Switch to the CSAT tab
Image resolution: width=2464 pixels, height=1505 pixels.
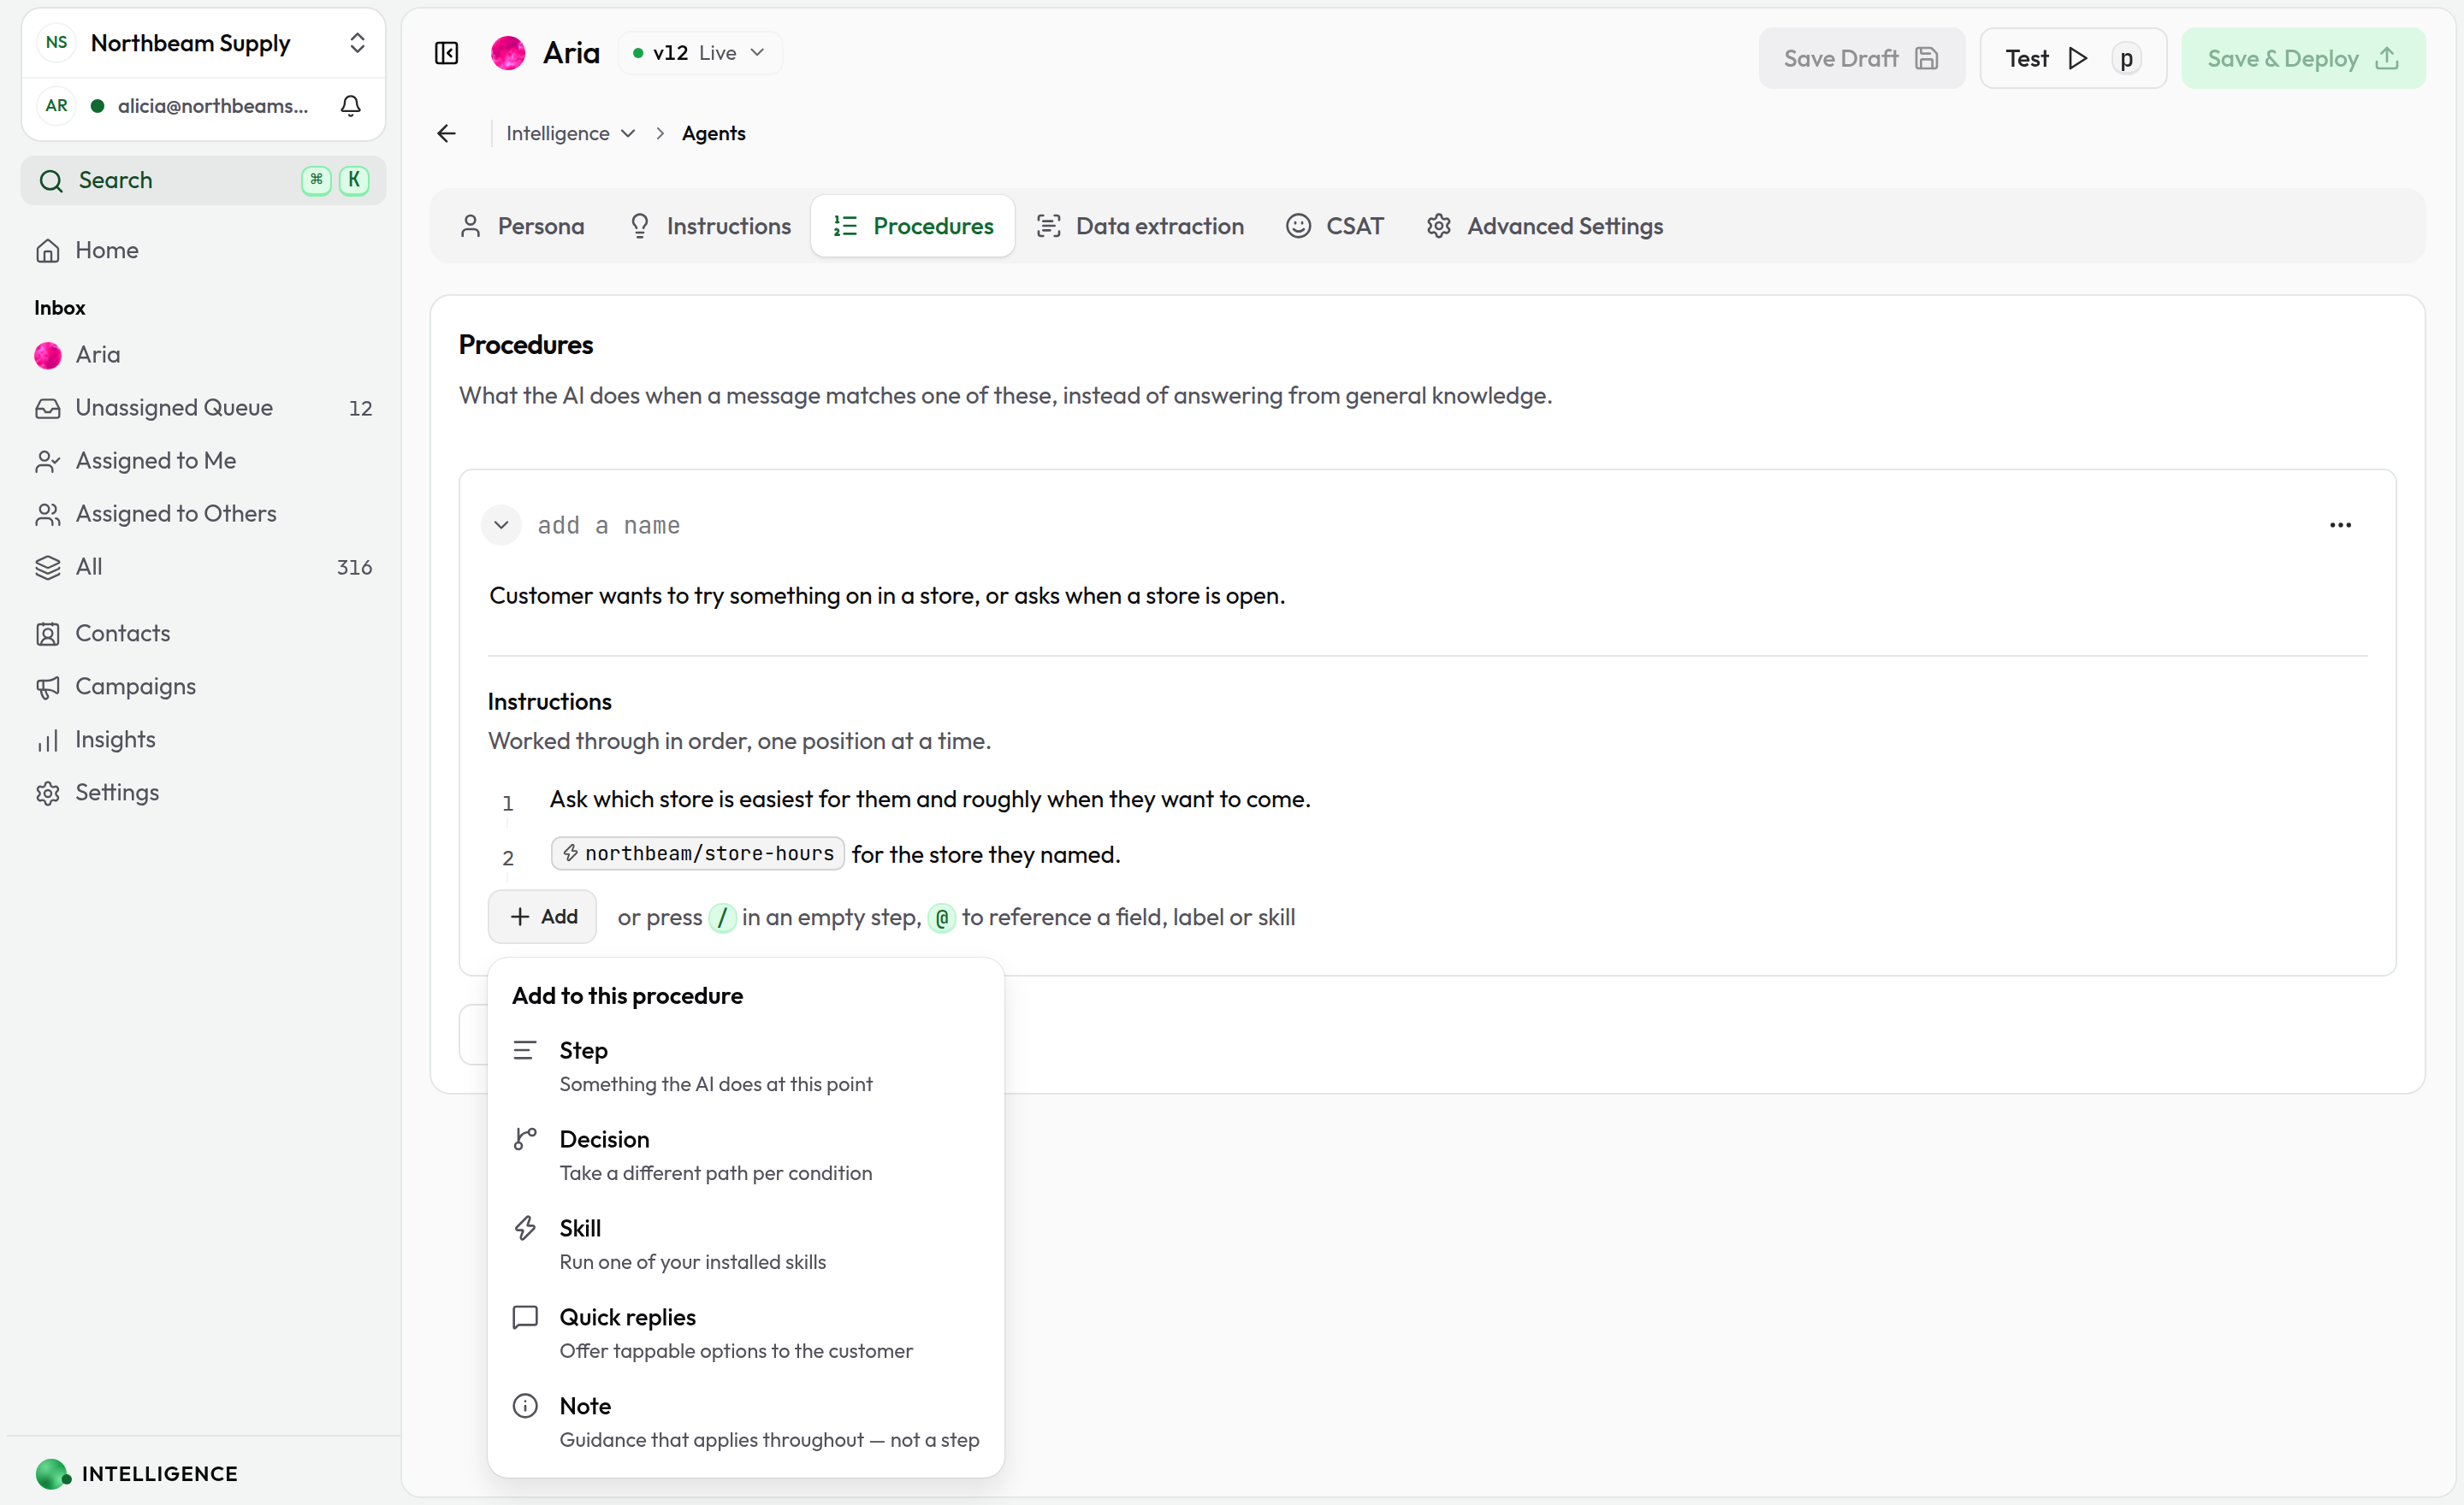[1335, 227]
